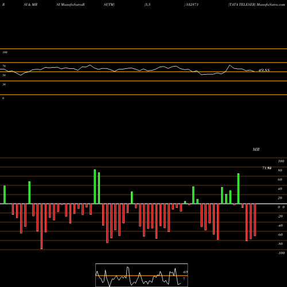Click the RSI axis label 70
The height and width of the screenshot is (287, 287).
click(x=4, y=66)
